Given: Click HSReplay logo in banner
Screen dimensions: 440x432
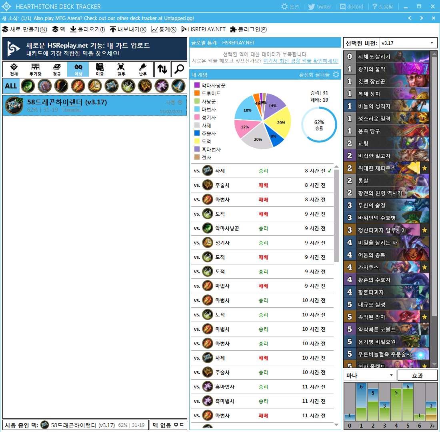Looking at the screenshot, I should [14, 48].
